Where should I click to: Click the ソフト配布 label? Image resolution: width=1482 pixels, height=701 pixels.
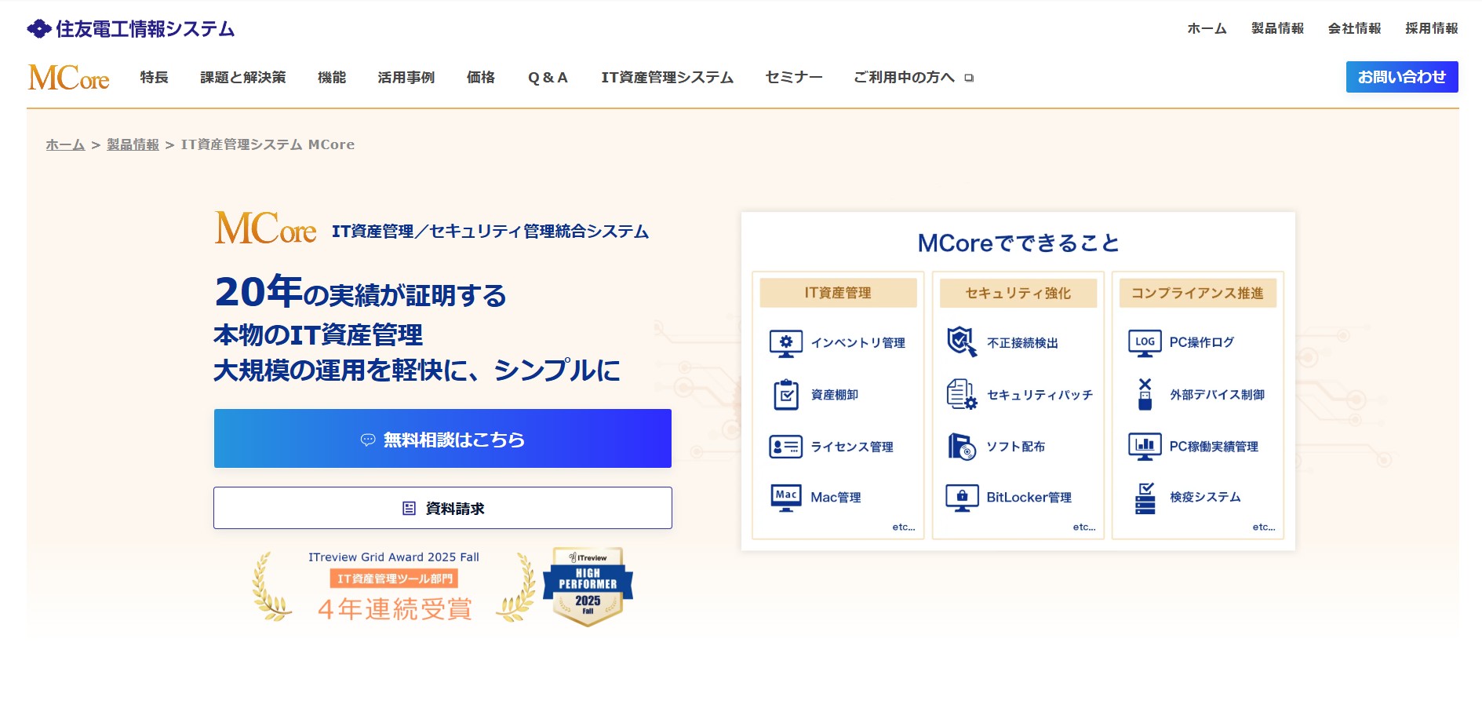pos(1016,447)
